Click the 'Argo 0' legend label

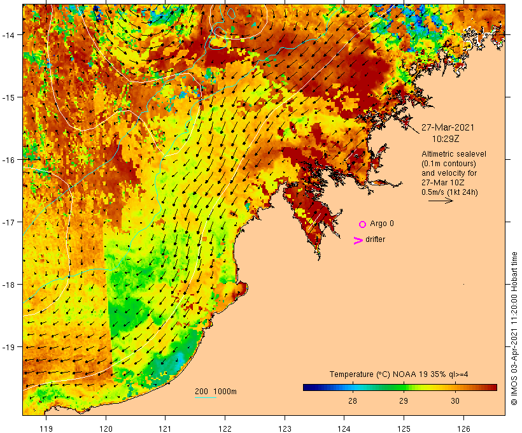tap(382, 224)
